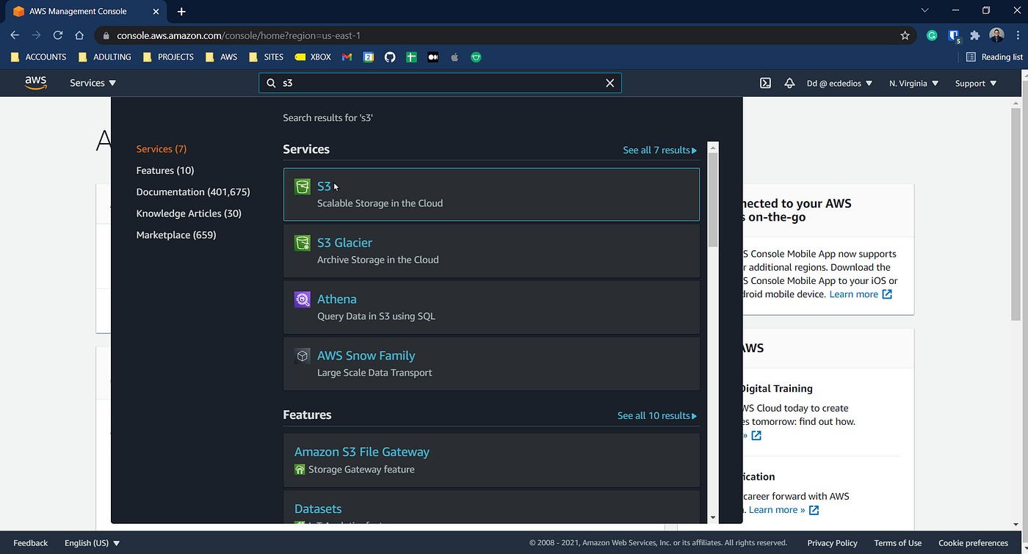Image resolution: width=1028 pixels, height=554 pixels.
Task: Open the Dd @ ecdedios account menu
Action: coord(839,83)
